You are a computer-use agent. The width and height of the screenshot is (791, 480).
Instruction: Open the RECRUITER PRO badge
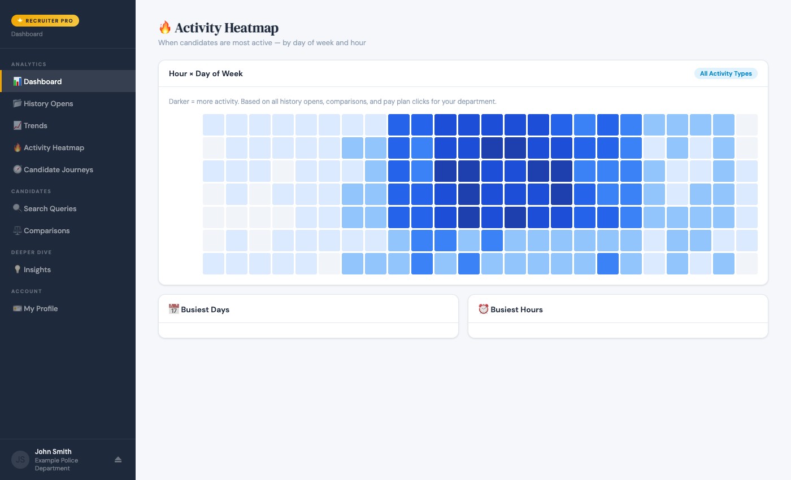[45, 20]
